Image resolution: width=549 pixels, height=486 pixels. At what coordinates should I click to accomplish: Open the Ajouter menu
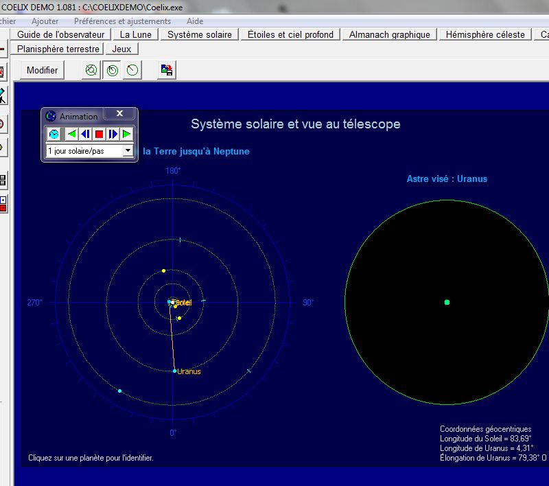(x=45, y=21)
